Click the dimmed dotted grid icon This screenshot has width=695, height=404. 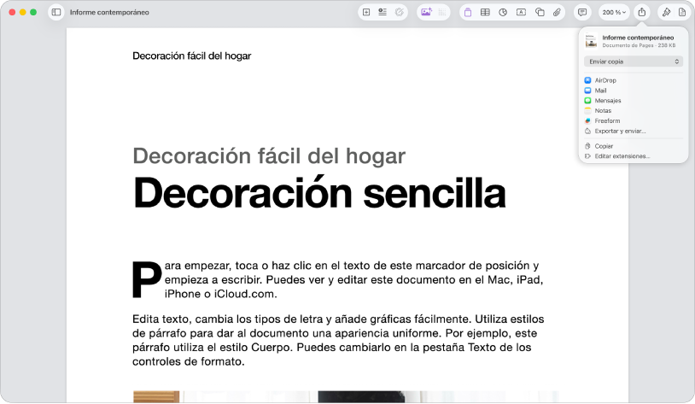click(x=442, y=13)
